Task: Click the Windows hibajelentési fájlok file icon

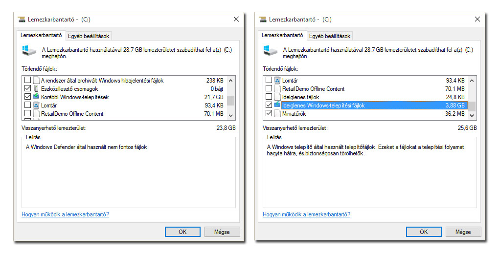Action: pos(36,81)
